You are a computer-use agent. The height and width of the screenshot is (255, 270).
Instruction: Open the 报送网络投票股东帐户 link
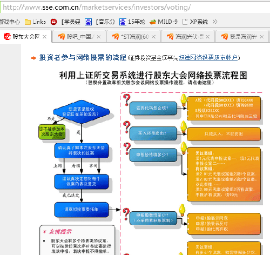(208, 58)
